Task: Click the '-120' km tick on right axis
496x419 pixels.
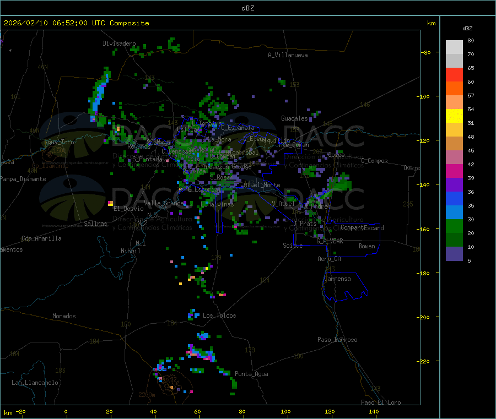Action: coord(424,140)
